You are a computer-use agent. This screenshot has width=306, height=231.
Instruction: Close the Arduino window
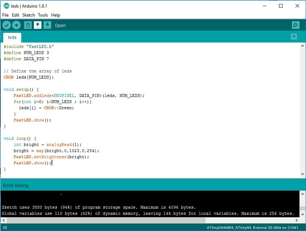[x=297, y=6]
